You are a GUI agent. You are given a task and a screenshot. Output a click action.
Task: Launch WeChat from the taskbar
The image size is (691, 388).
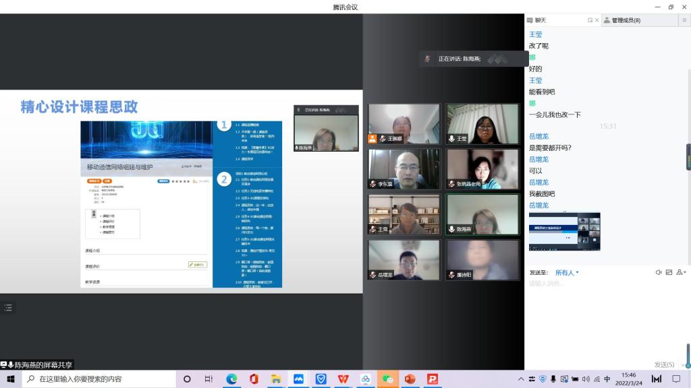[x=387, y=379]
